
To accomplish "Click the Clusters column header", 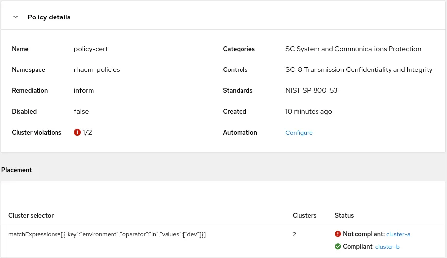I will point(304,215).
